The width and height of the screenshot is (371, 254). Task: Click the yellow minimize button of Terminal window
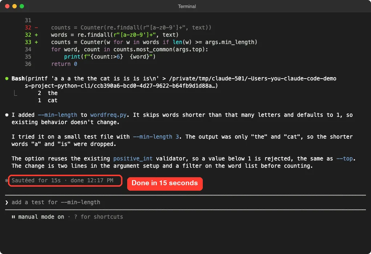pyautogui.click(x=15, y=6)
